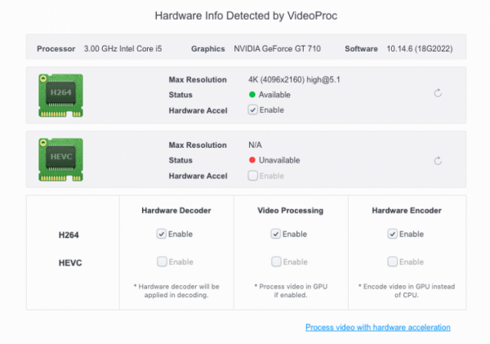Toggle HEVC Hardware Accel Enable checkbox
The width and height of the screenshot is (490, 344).
[x=253, y=176]
